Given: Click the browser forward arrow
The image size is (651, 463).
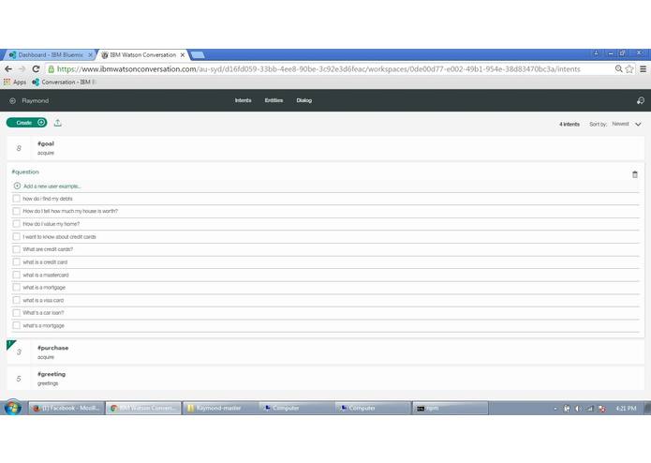Looking at the screenshot, I should click(22, 69).
